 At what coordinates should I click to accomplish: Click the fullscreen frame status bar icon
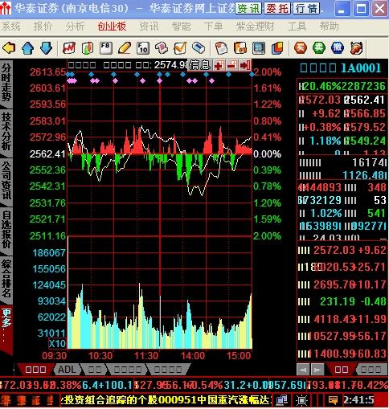[302, 400]
